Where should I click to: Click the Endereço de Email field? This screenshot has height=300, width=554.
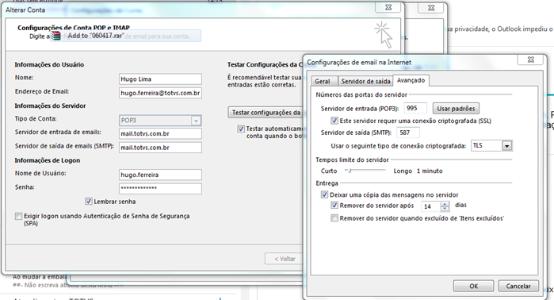pos(160,93)
